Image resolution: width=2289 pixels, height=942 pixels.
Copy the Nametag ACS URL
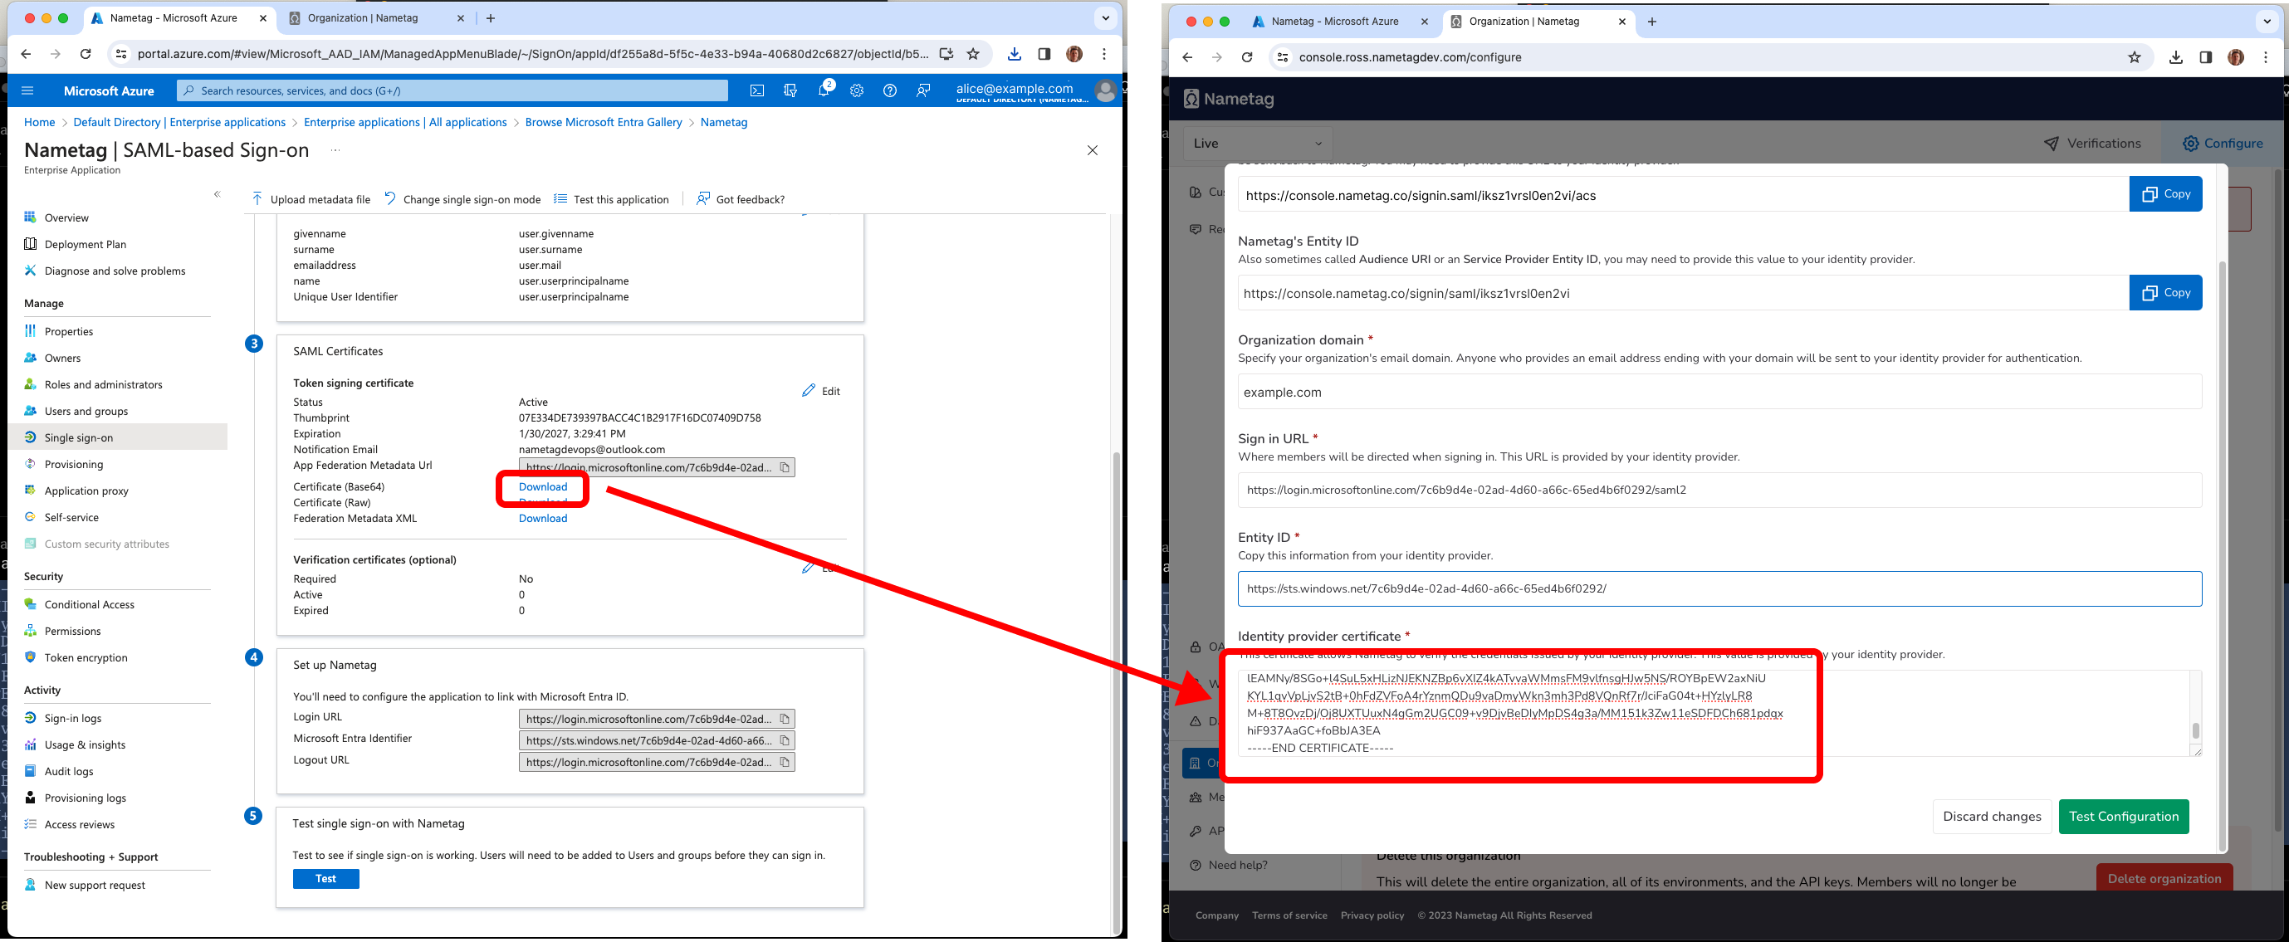(x=2165, y=193)
